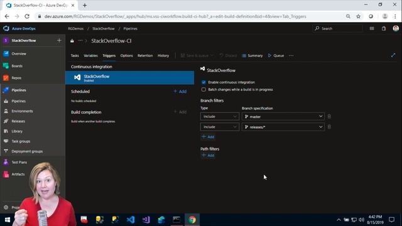Open the Save & queue dropdown
This screenshot has height=226, width=402.
197,56
